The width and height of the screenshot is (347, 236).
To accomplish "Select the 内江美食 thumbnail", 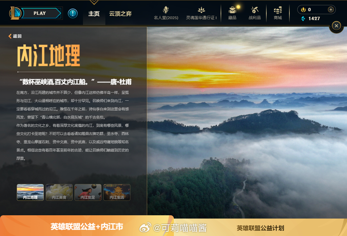I will [x=59, y=193].
